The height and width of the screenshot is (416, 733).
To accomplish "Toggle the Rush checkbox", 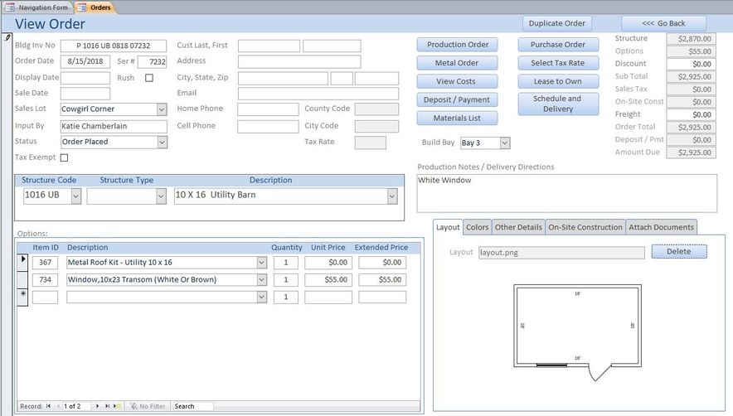I will click(149, 78).
